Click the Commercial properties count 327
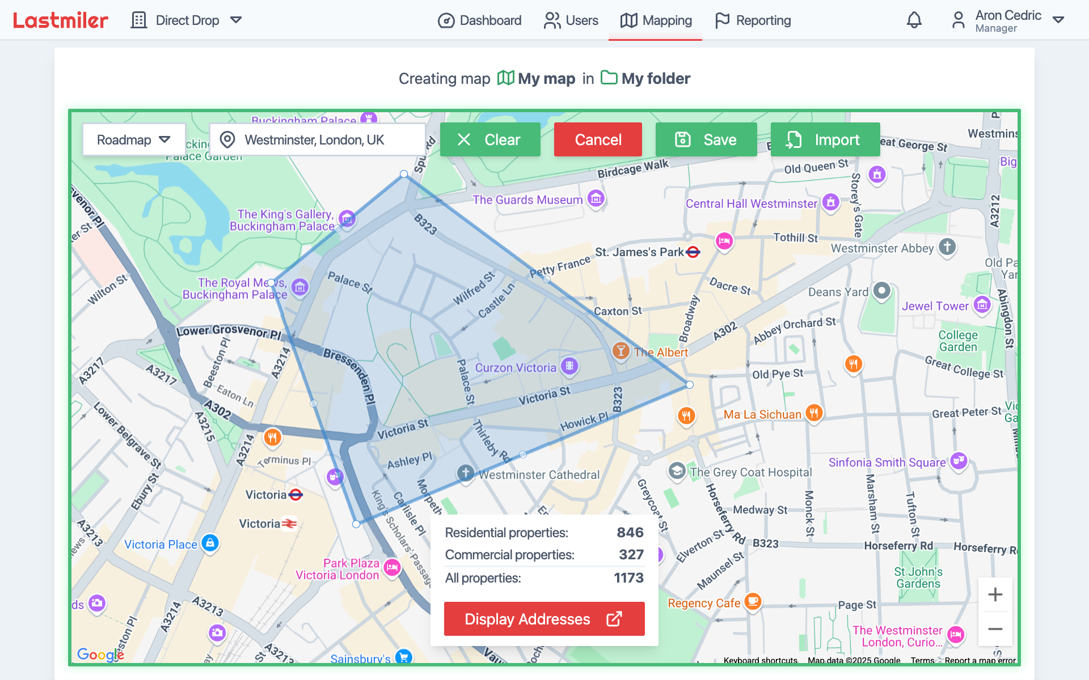The width and height of the screenshot is (1089, 680). (x=631, y=554)
